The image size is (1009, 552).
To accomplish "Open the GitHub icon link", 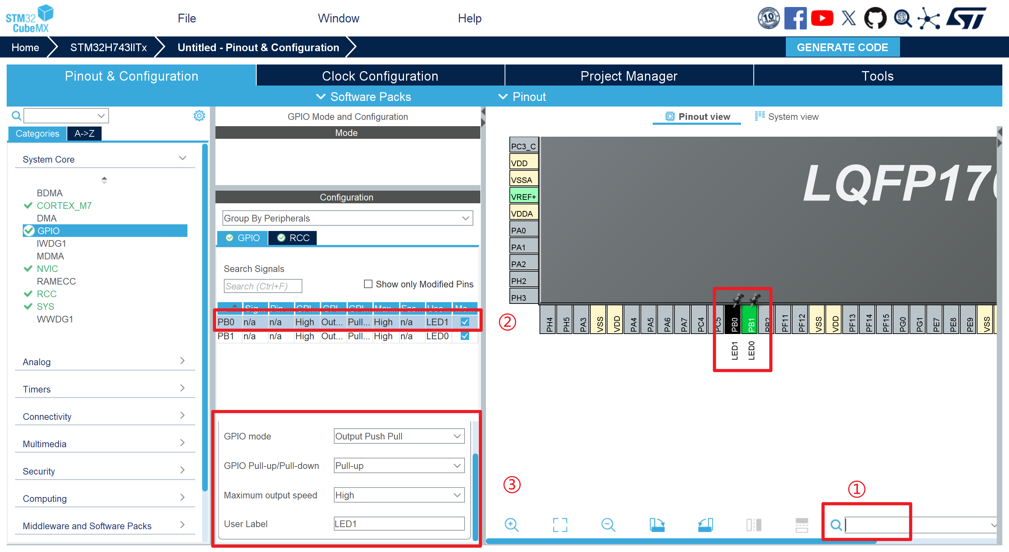I will (x=875, y=18).
